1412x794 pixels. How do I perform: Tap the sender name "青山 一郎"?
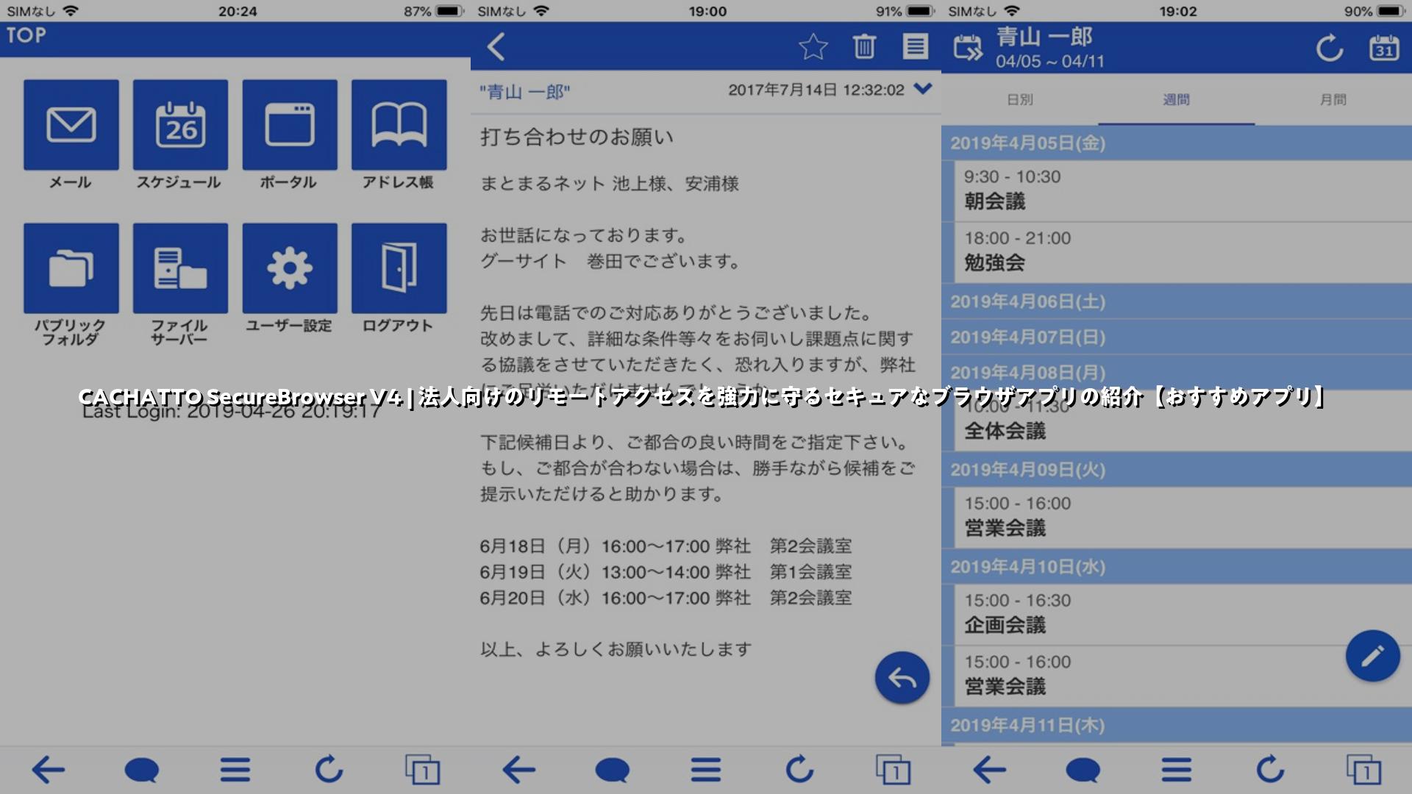click(524, 92)
